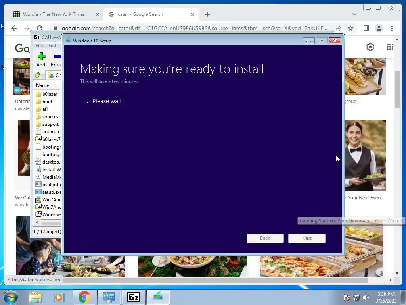Open Windows Explorer from the taskbar

tap(35, 297)
